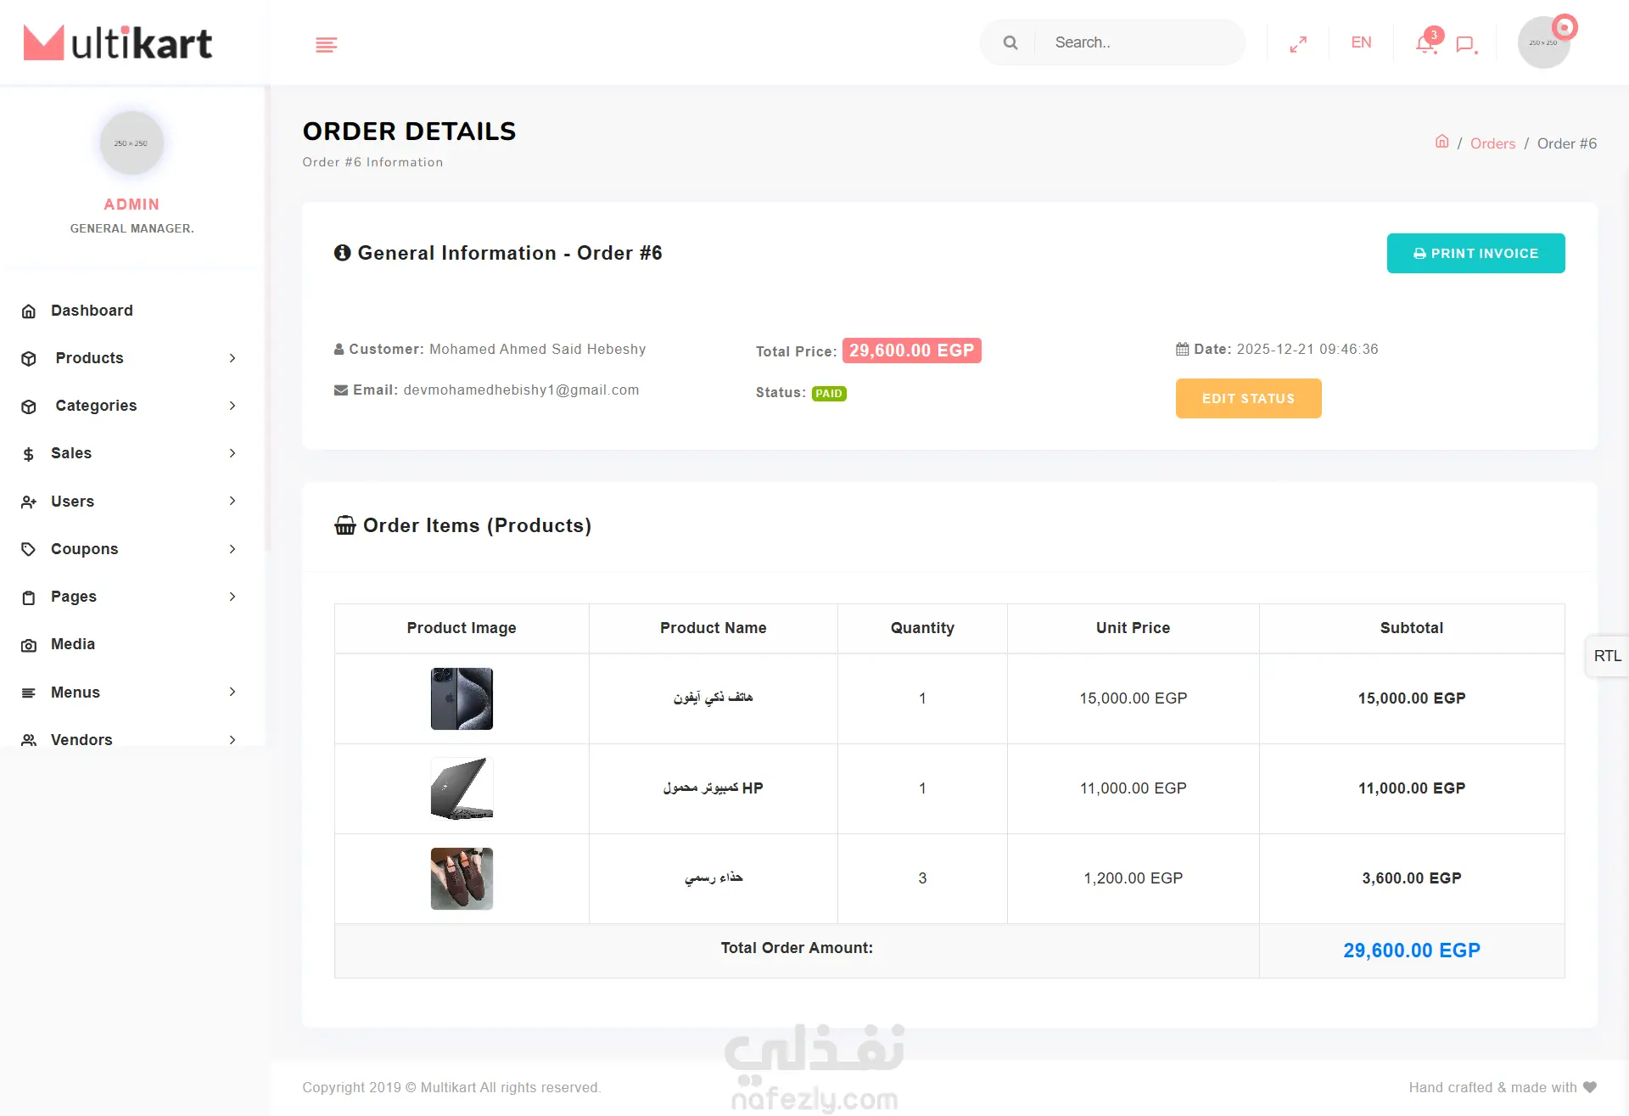Click the Multikart logo
This screenshot has width=1629, height=1116.
point(118,42)
